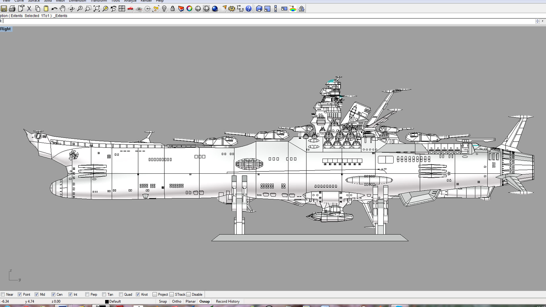Click the Dimension tool icon
The height and width of the screenshot is (307, 546).
(240, 9)
